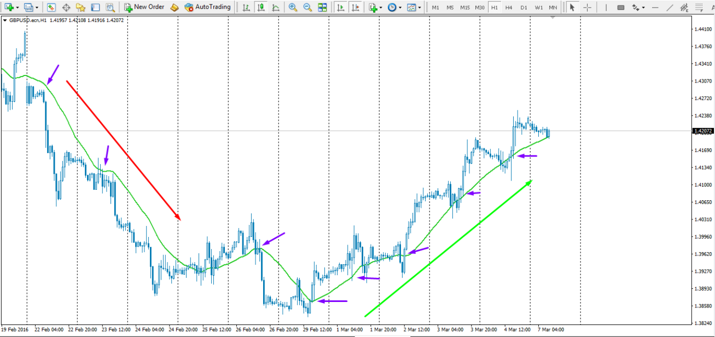
Task: Switch to W1 weekly timeframe
Action: point(539,8)
